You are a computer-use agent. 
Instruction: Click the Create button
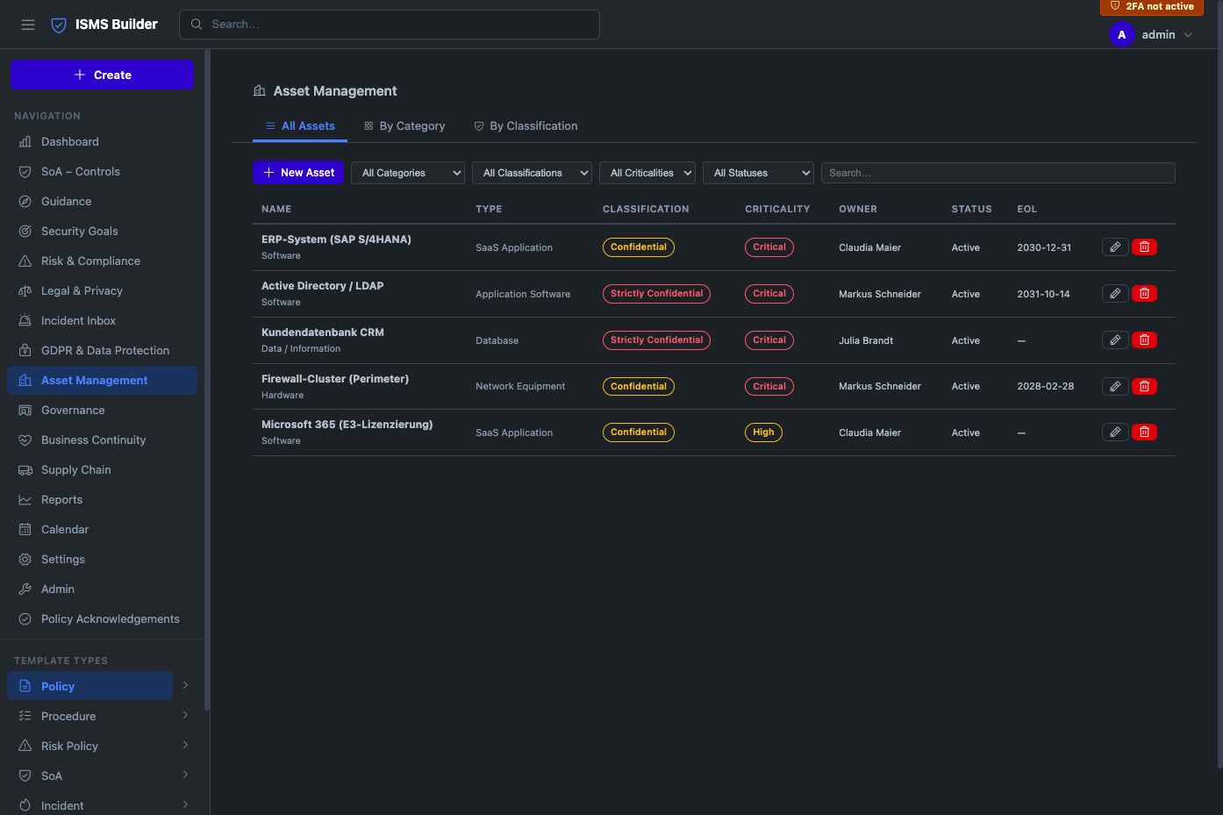point(102,75)
